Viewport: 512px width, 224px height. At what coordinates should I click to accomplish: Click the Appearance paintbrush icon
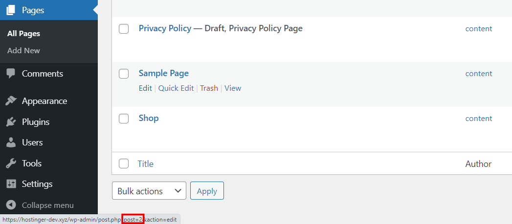point(11,101)
